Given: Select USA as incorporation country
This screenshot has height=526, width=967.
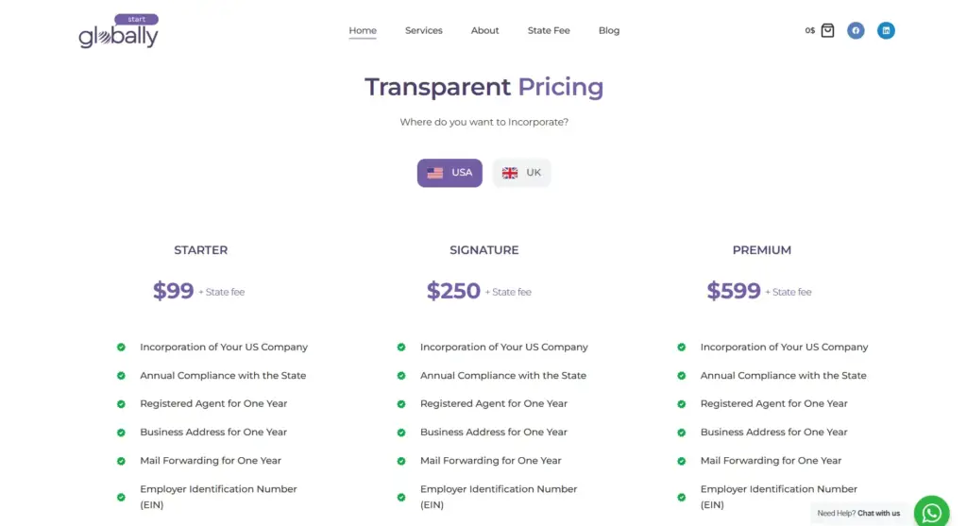Looking at the screenshot, I should coord(450,173).
